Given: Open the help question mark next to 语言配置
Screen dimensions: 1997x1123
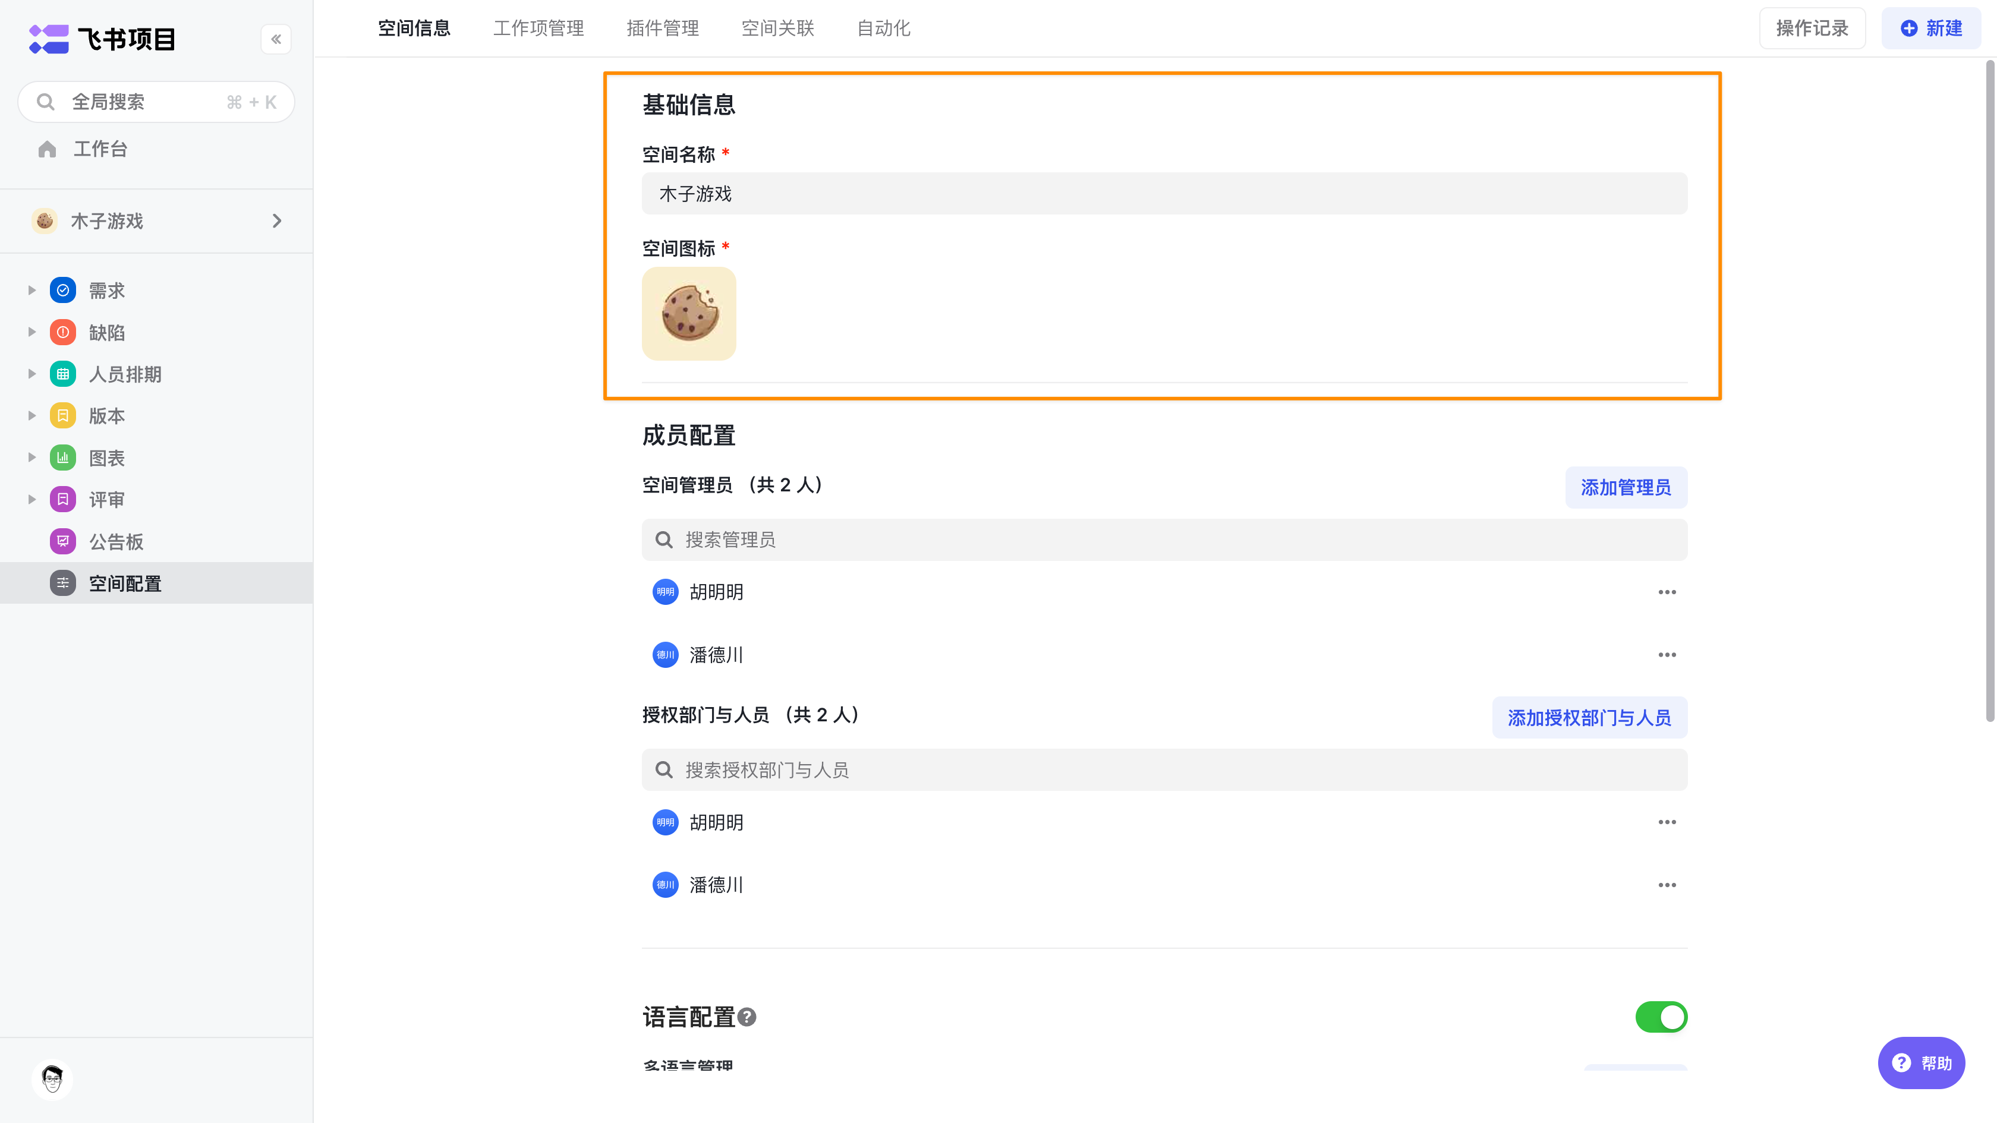Looking at the screenshot, I should coord(746,1017).
